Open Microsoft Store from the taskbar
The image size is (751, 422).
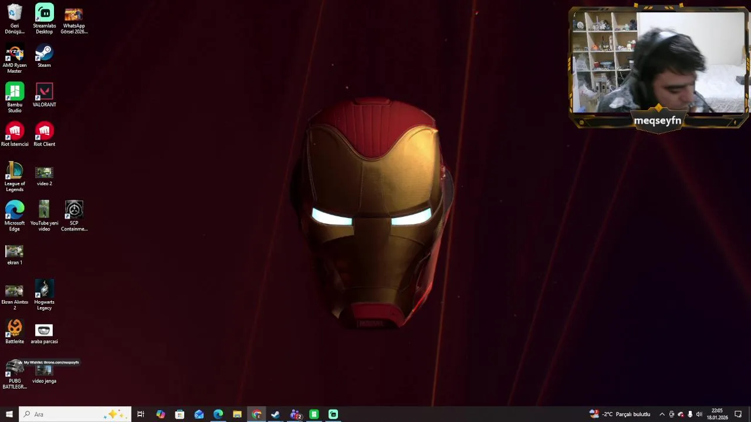point(180,414)
